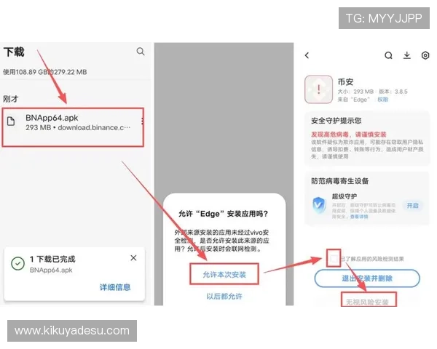The image size is (437, 349).
Task: Tap the 超级守护 shield icon
Action: click(x=319, y=205)
